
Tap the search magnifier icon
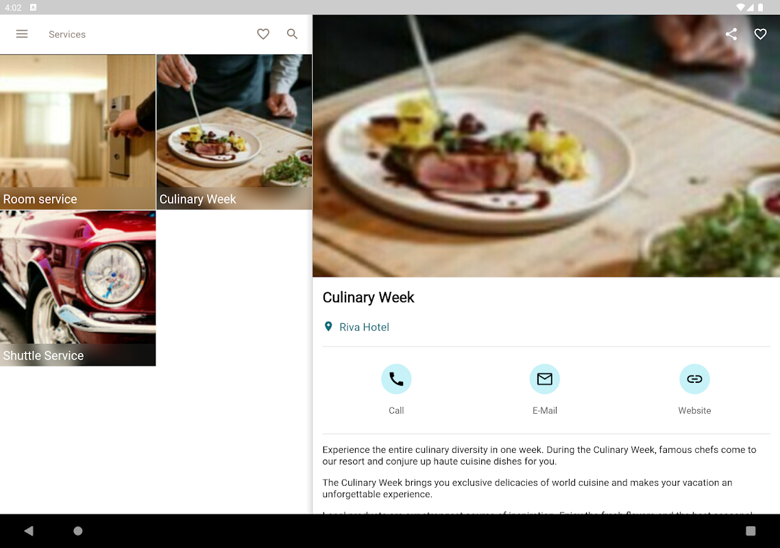point(292,34)
